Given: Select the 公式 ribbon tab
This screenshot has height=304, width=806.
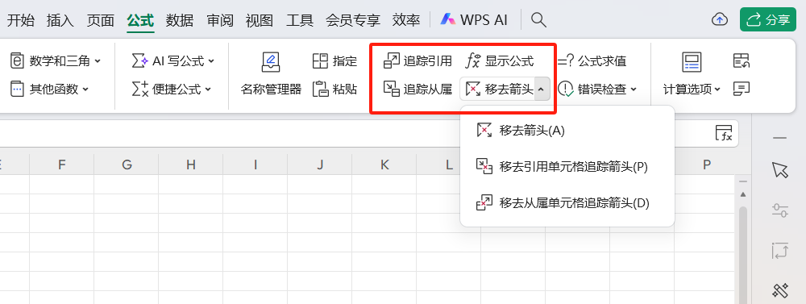Looking at the screenshot, I should [x=140, y=20].
